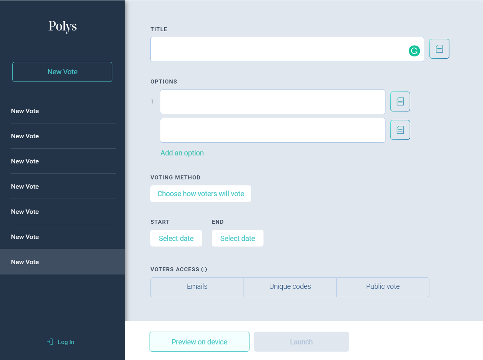The width and height of the screenshot is (483, 360).
Task: Focus the option 1 text field
Action: (x=272, y=102)
